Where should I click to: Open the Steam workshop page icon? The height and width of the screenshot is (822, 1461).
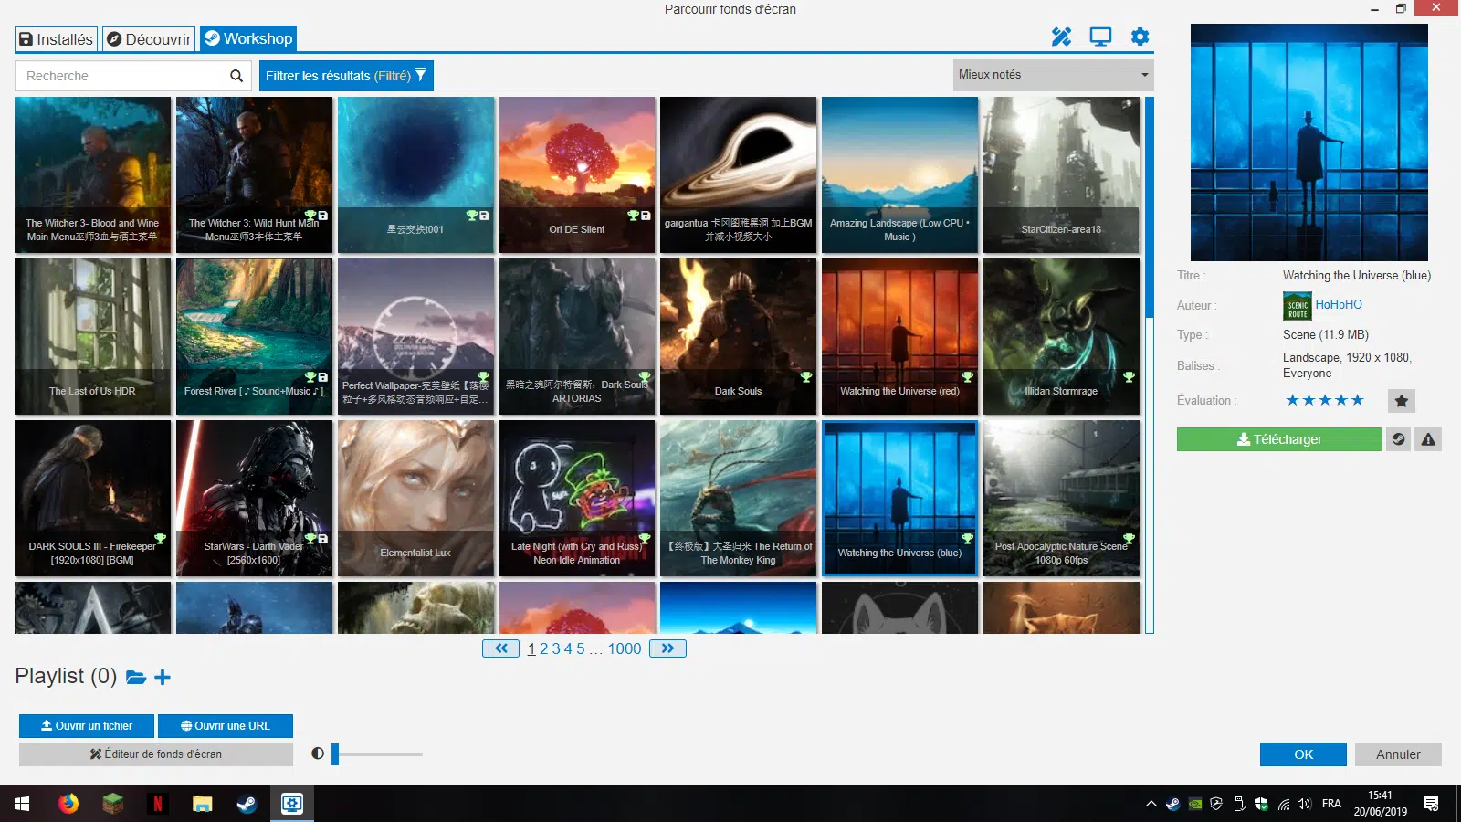click(1398, 439)
